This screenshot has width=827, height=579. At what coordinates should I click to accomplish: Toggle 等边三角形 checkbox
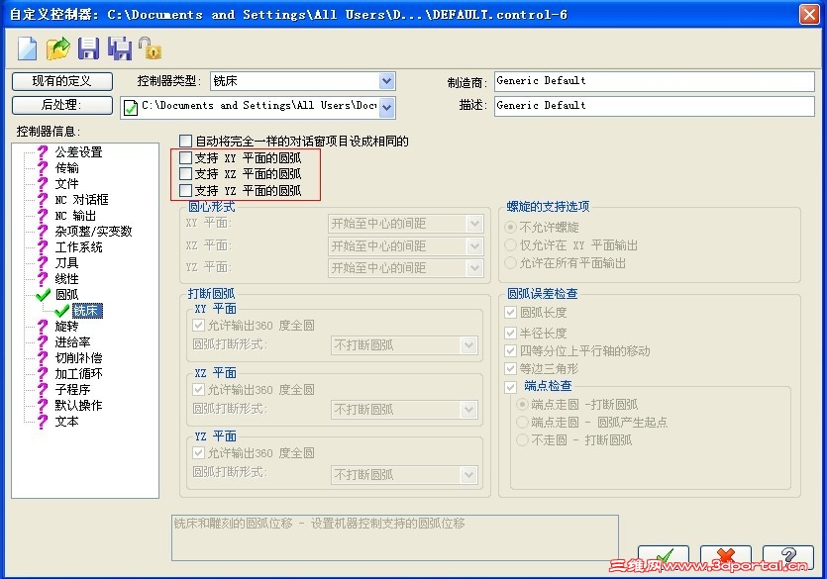510,369
